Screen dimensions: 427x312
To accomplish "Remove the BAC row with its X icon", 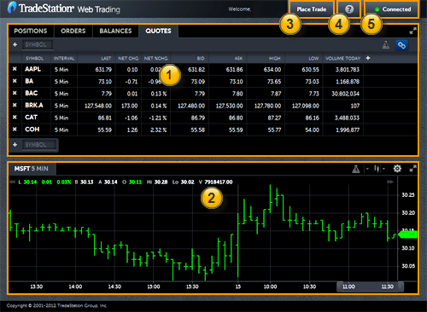I will click(x=15, y=93).
